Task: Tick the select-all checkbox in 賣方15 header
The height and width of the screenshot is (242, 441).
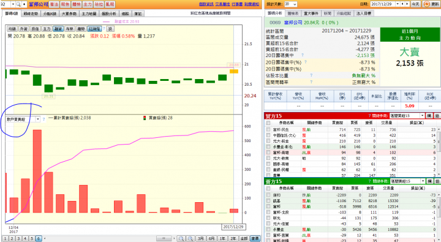Action: (268, 188)
